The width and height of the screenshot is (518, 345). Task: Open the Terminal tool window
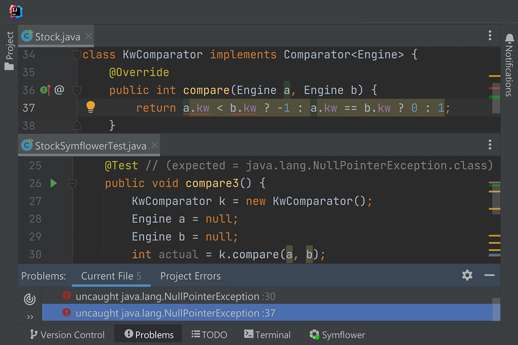pyautogui.click(x=267, y=334)
